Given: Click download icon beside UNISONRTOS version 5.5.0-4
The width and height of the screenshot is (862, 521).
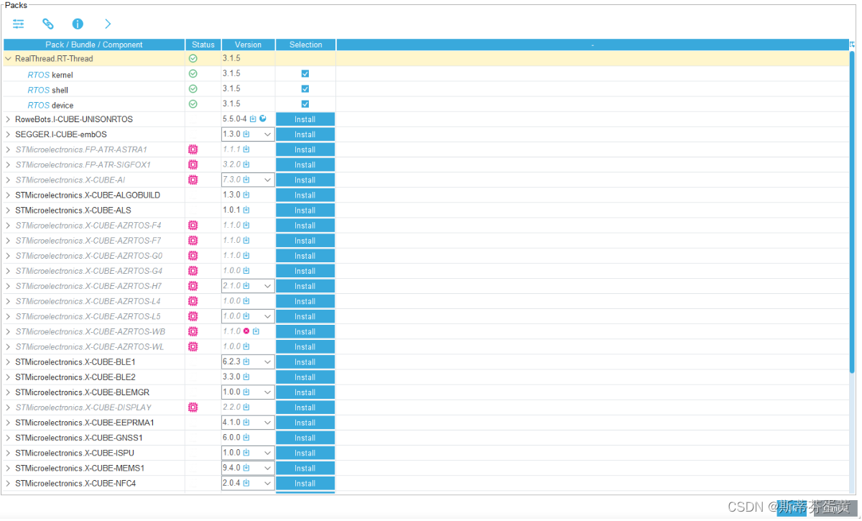Looking at the screenshot, I should 253,119.
